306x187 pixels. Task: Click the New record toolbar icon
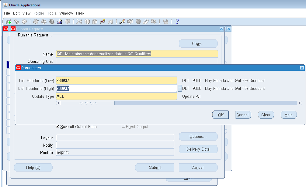click(9, 22)
